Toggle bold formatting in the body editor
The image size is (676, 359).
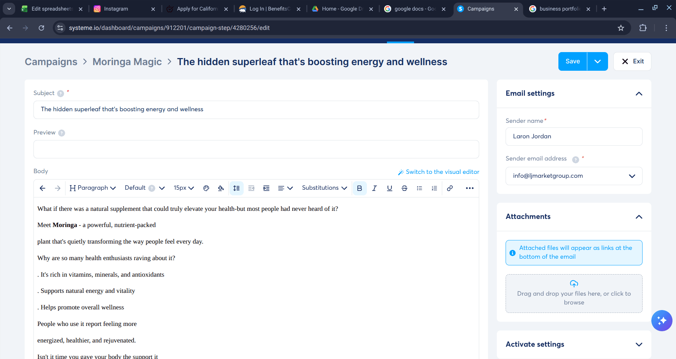(x=359, y=188)
